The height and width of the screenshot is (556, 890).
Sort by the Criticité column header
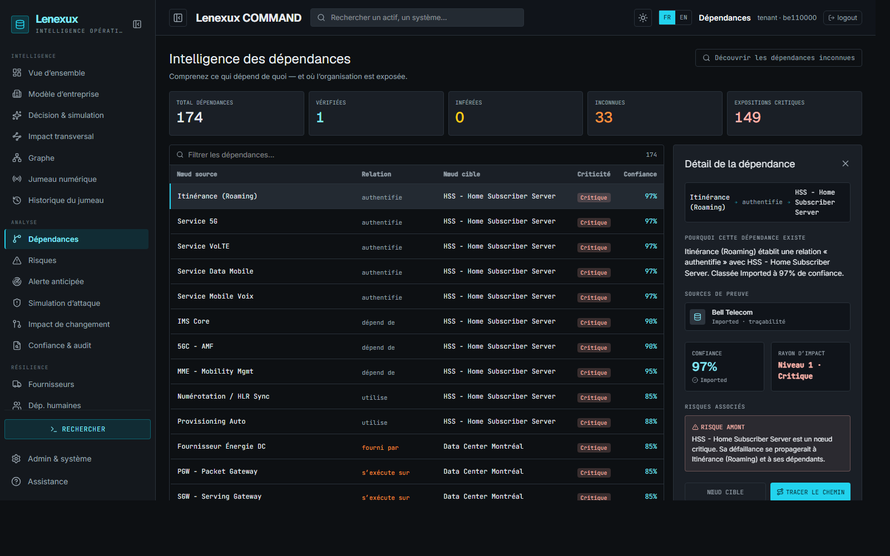tap(594, 174)
